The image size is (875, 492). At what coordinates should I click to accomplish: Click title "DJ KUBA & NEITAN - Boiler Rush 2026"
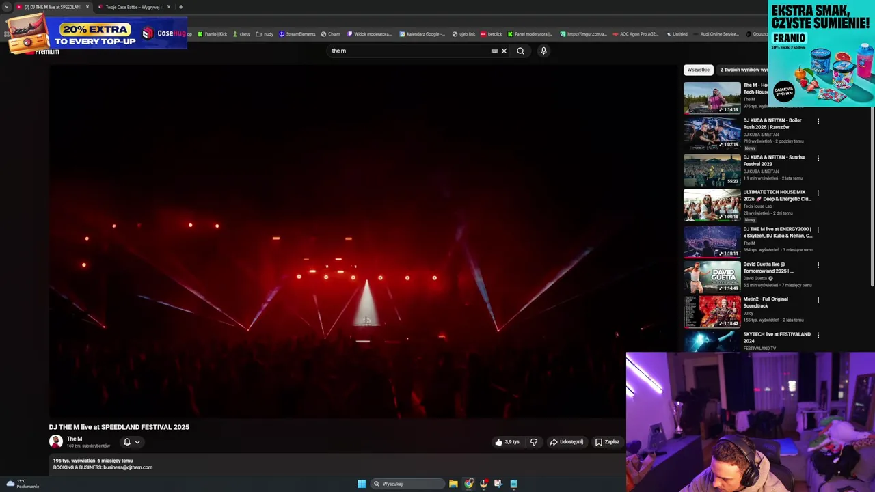point(772,124)
